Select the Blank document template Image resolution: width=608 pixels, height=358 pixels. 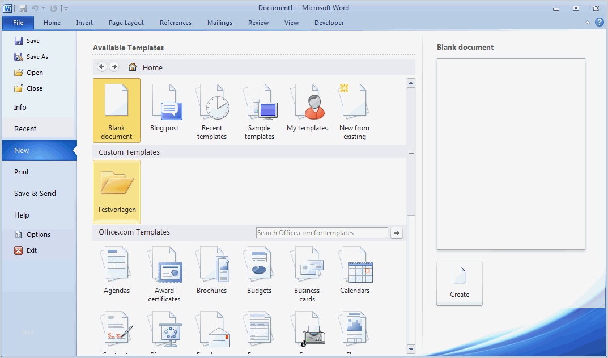tap(116, 110)
